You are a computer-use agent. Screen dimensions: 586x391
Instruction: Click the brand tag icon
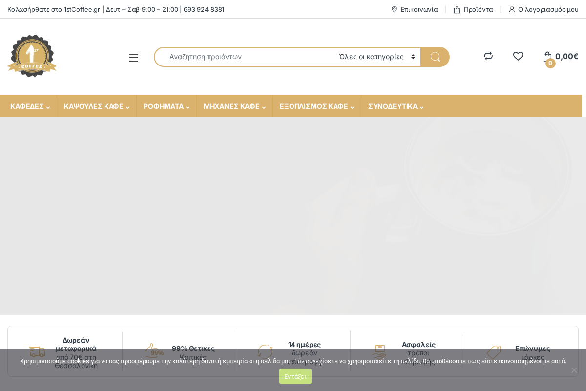494,352
